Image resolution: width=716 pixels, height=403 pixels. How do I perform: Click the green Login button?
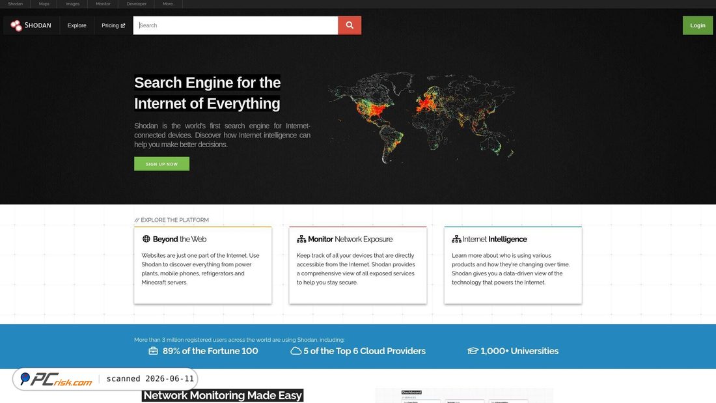[697, 25]
